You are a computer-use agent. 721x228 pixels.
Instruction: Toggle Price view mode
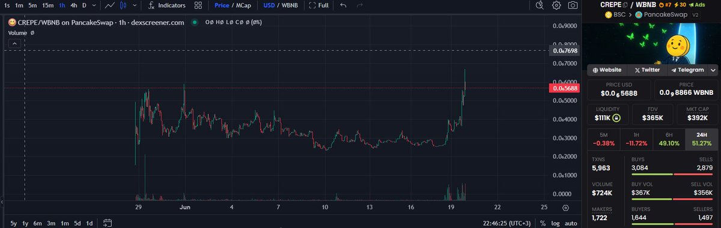pos(222,5)
